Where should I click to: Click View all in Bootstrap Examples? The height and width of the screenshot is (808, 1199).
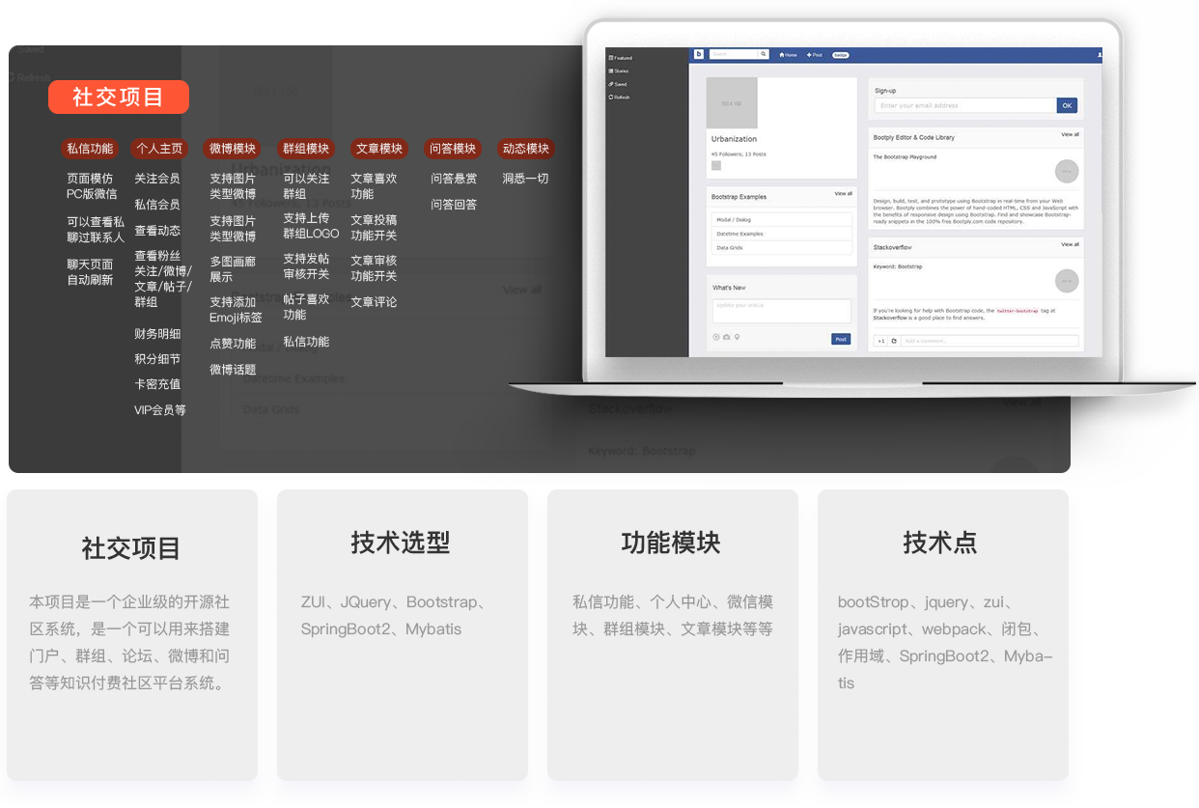click(x=843, y=194)
